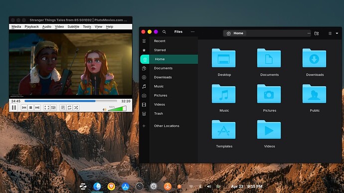Pause the video in VLC
The image size is (344, 193).
[14, 108]
